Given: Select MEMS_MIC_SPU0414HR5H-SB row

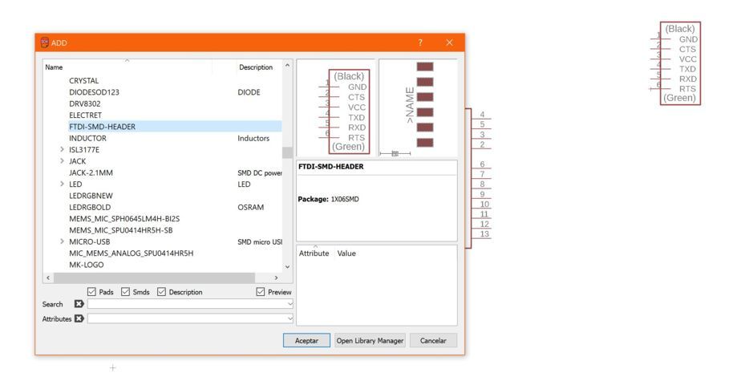Looking at the screenshot, I should [120, 230].
